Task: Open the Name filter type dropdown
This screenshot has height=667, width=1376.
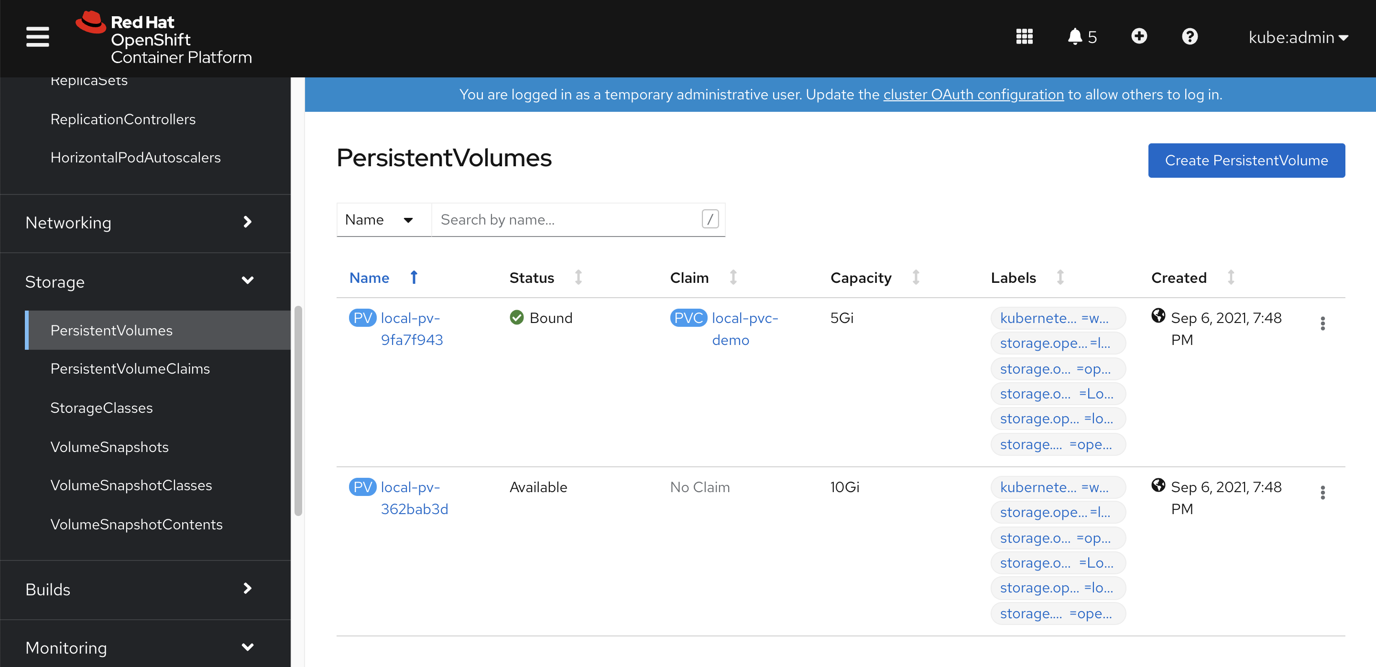Action: (x=383, y=220)
